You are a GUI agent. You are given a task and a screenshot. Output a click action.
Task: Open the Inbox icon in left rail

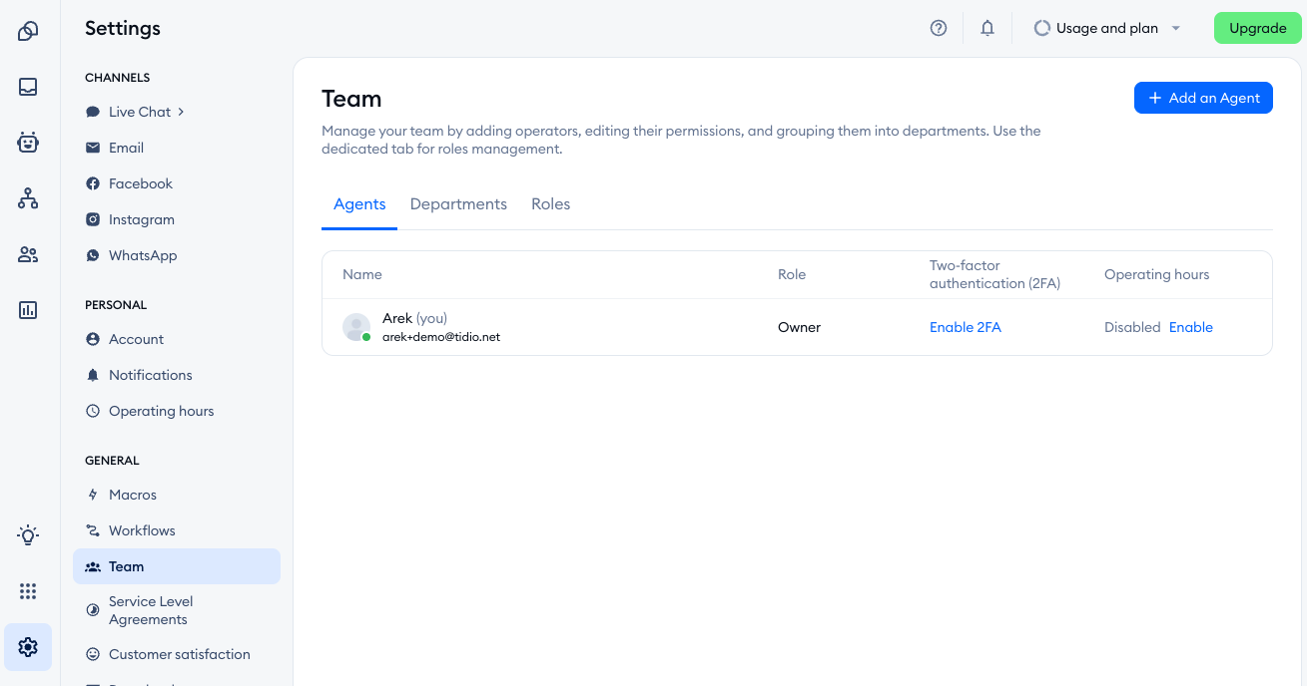point(28,87)
